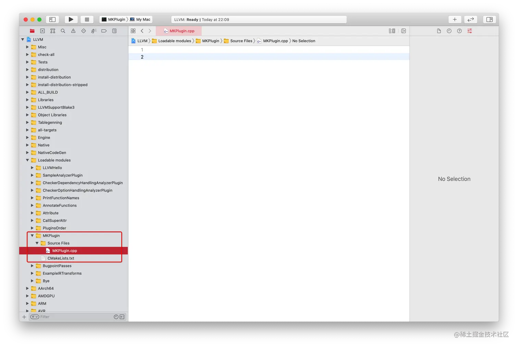Click Source Files in the jump bar
Image resolution: width=518 pixels, height=347 pixels.
238,41
